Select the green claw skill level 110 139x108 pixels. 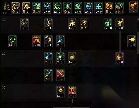tap(36, 8)
